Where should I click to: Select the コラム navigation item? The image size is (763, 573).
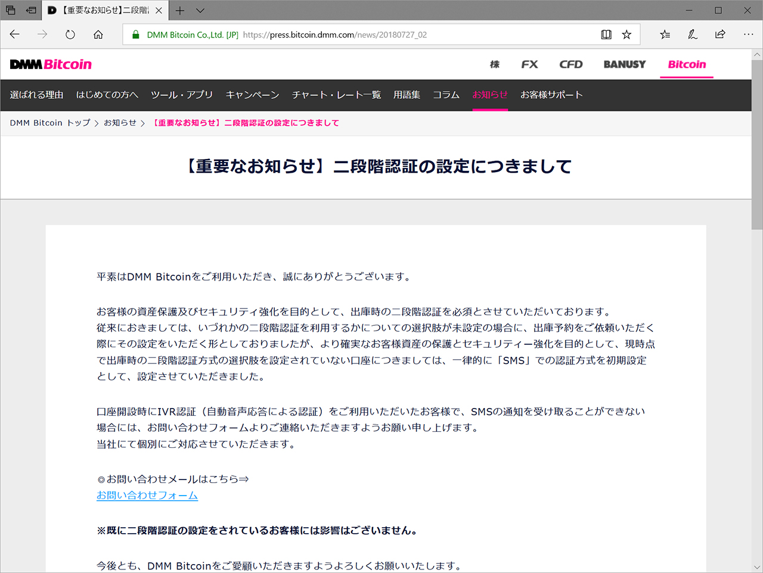446,94
